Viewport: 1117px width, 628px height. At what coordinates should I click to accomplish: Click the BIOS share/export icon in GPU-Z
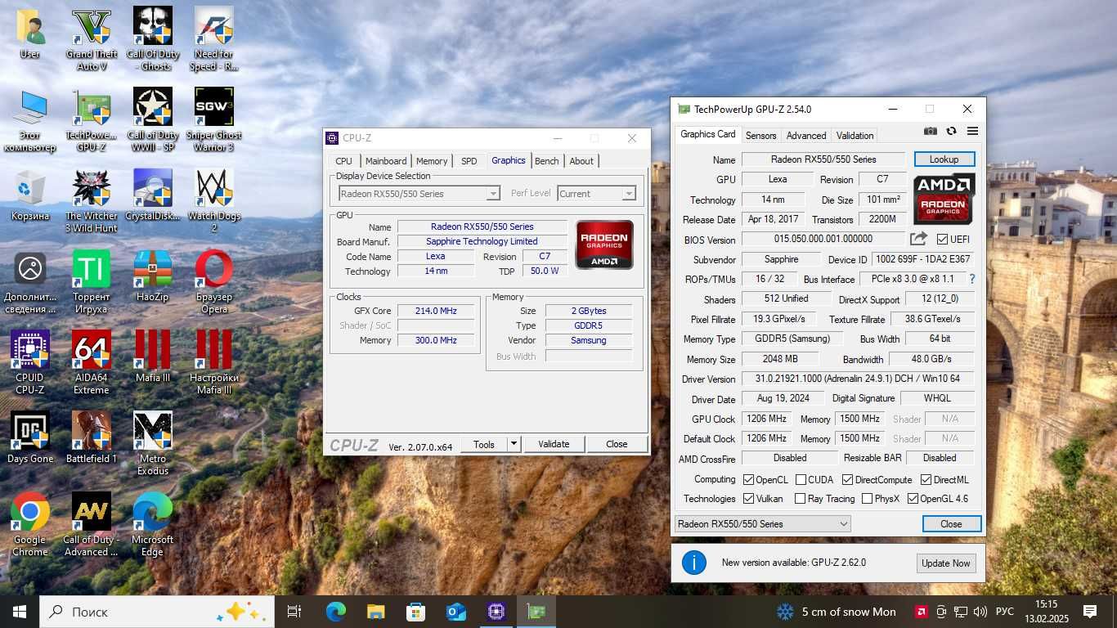[919, 239]
